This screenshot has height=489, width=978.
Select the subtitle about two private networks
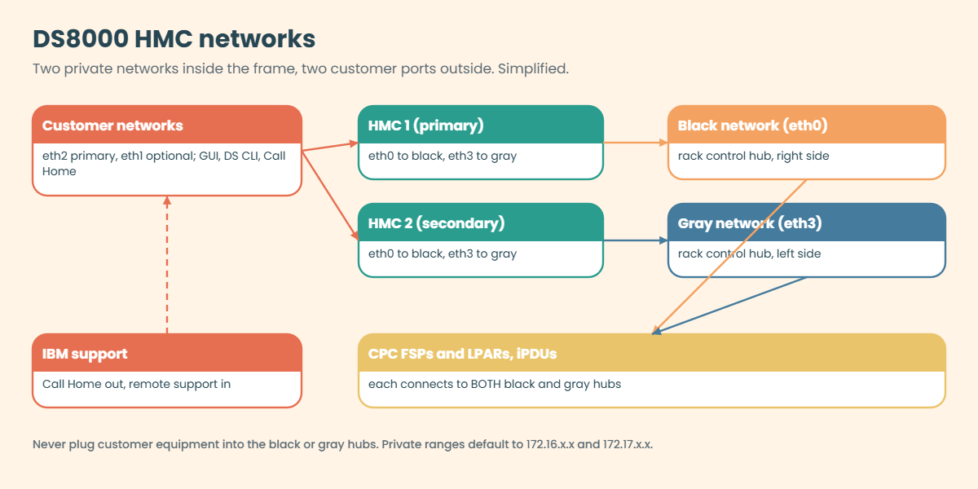coord(301,68)
